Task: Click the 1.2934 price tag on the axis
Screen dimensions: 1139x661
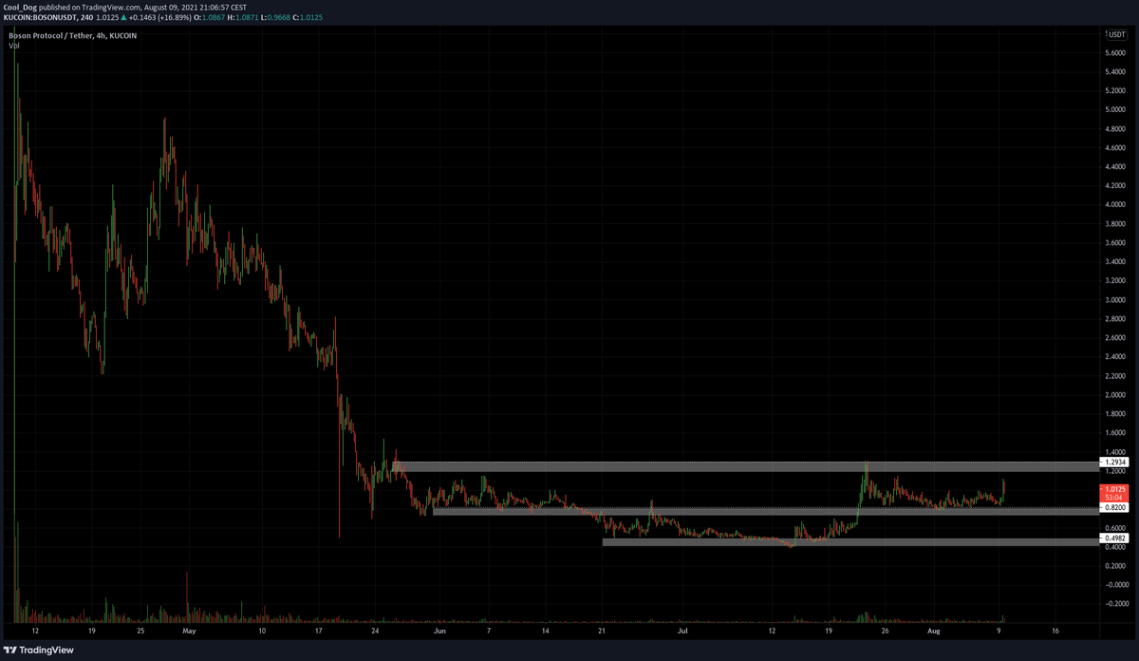Action: [1114, 462]
